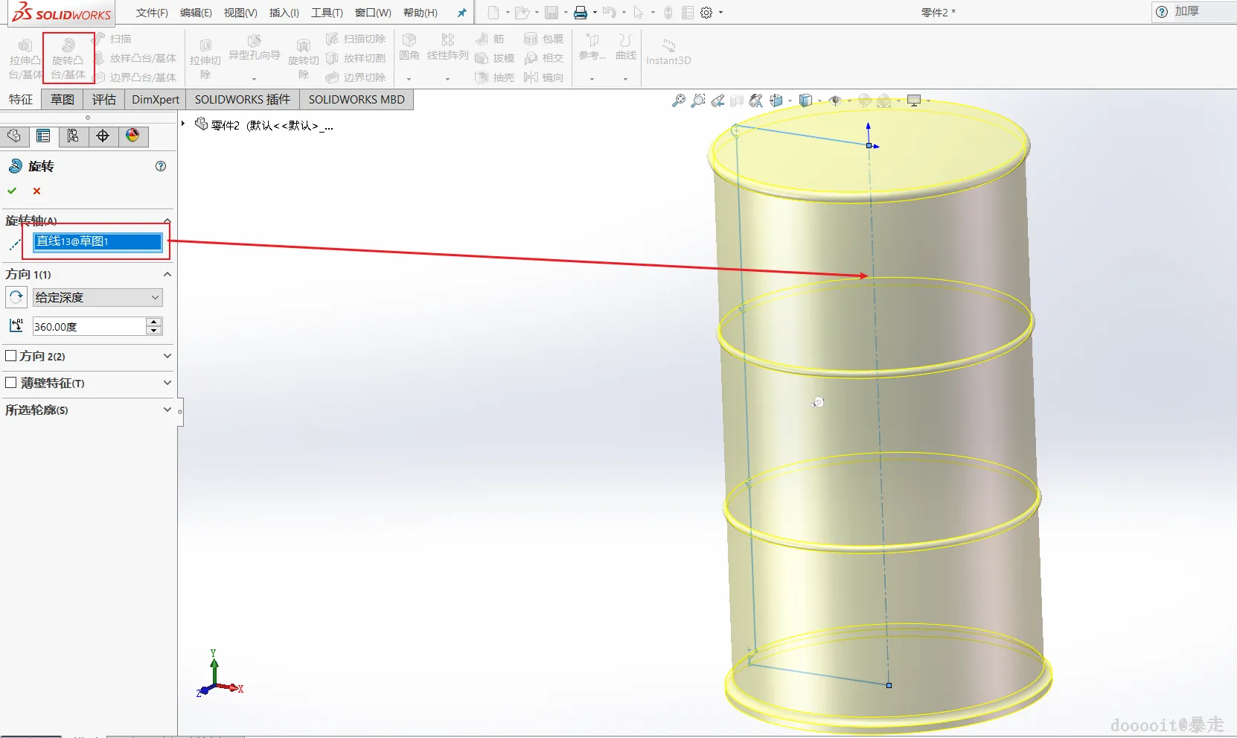Collapse the 方向 1 section
Screen dimensions: 1237x738
(x=167, y=274)
